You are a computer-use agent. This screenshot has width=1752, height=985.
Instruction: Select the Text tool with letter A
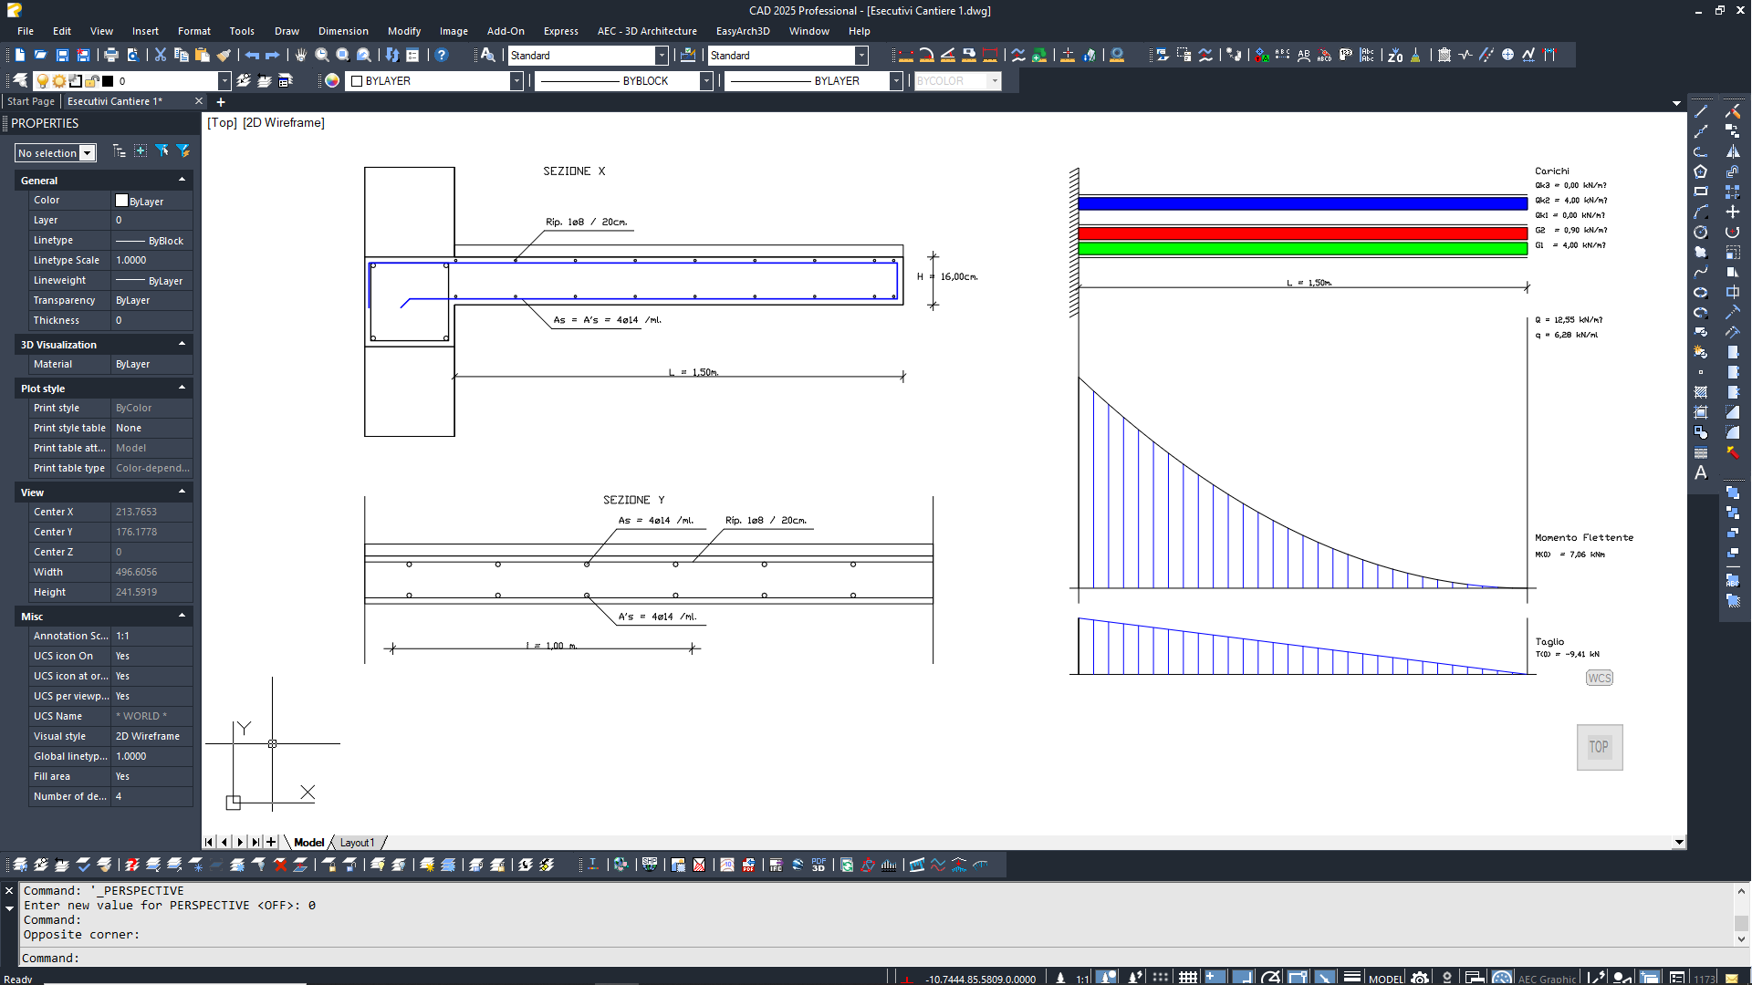coord(1701,472)
